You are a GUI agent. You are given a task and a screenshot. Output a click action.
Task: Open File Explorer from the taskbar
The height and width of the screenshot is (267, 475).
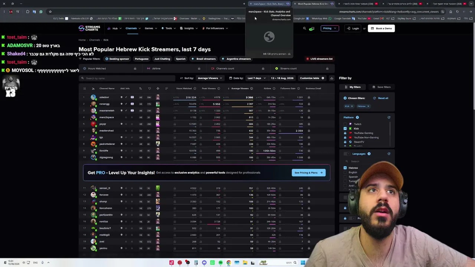coord(245,263)
